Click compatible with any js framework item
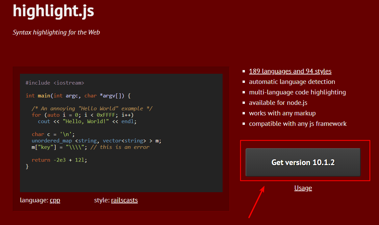This screenshot has width=379, height=225. point(298,124)
